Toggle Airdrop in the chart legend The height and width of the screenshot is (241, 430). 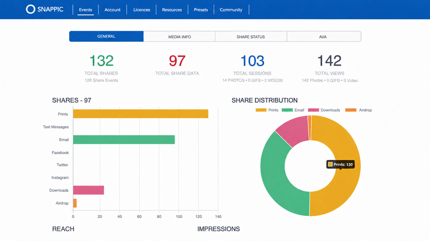click(x=359, y=110)
